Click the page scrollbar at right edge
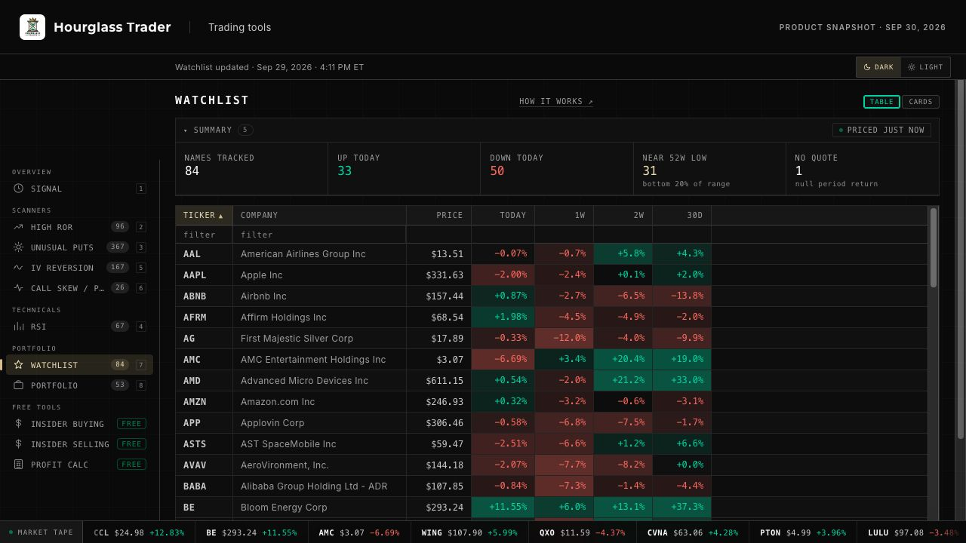The width and height of the screenshot is (966, 543). (x=961, y=259)
